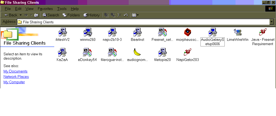Select the Java - Freenet Requirement icon
The image size is (276, 116).
[263, 32]
